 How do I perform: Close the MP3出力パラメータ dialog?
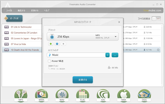(119, 22)
